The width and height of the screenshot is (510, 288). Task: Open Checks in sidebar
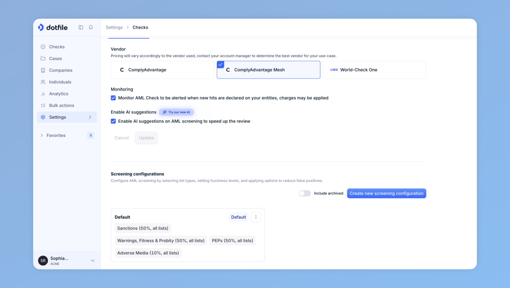(x=67, y=47)
